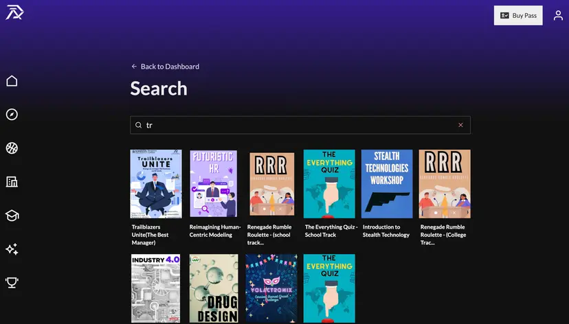The height and width of the screenshot is (324, 569).
Task: Open the trophy sidebar icon
Action: click(12, 282)
